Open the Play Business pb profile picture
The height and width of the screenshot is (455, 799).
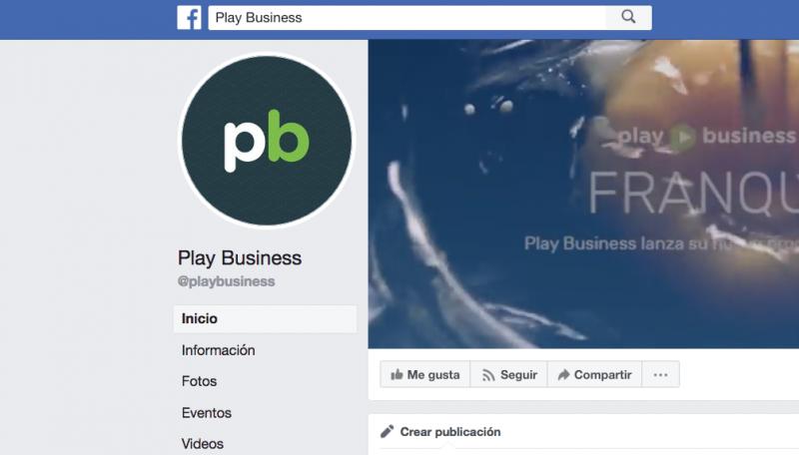click(x=267, y=141)
